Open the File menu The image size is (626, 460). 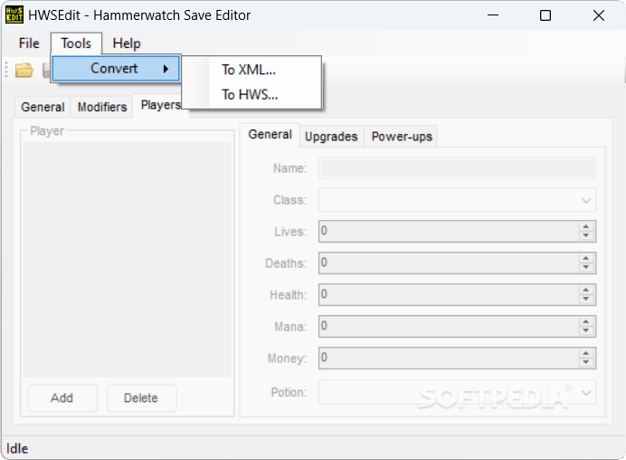click(x=29, y=43)
